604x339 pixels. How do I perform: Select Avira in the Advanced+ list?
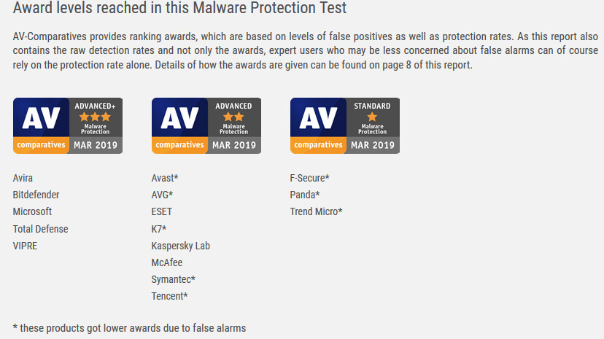coord(23,178)
